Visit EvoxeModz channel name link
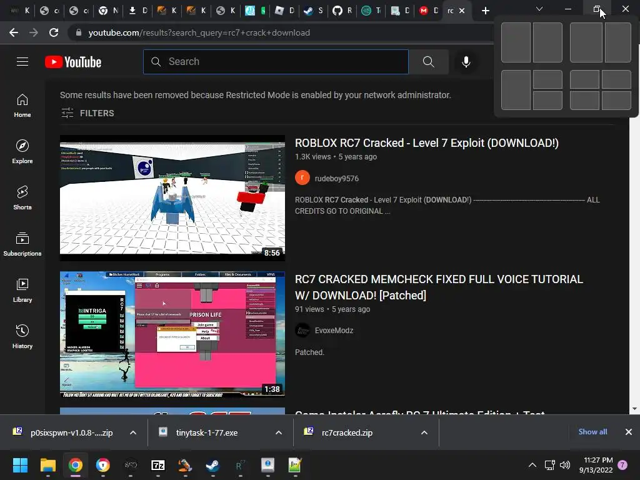Image resolution: width=640 pixels, height=480 pixels. (x=334, y=330)
